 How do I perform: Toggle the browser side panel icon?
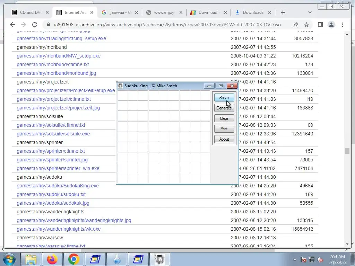click(320, 25)
